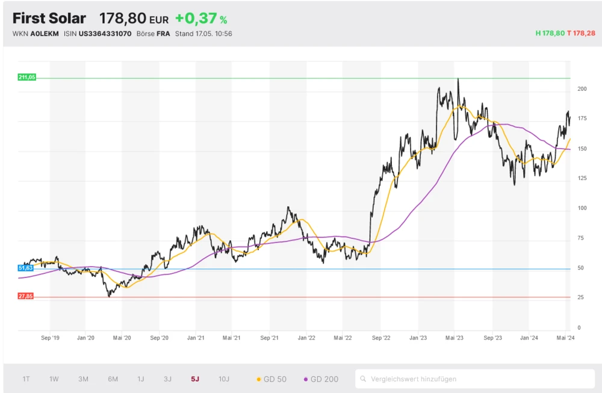The height and width of the screenshot is (393, 602).
Task: Choose the 1J chart period
Action: (x=141, y=379)
